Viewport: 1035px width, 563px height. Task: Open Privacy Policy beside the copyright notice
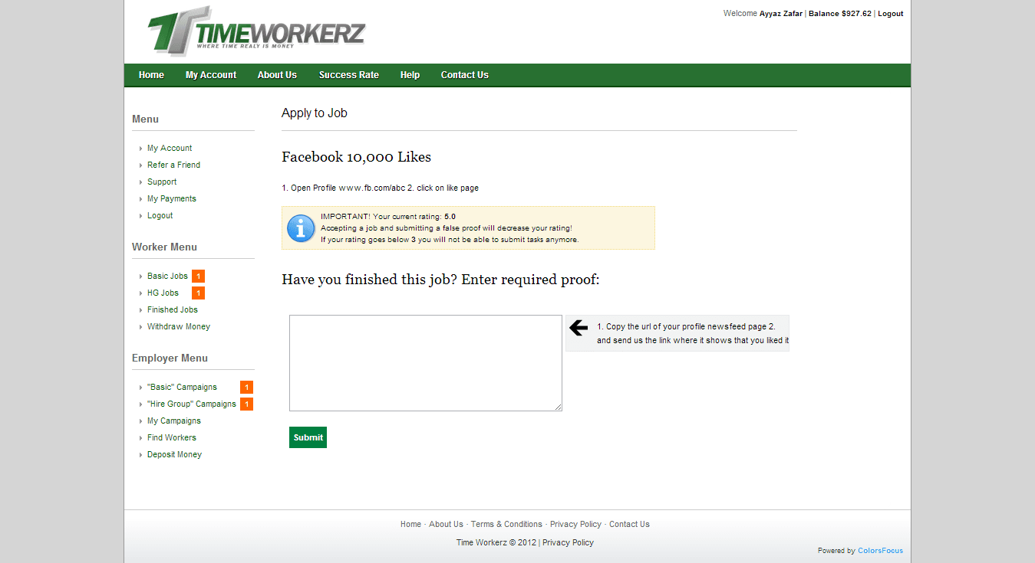(568, 543)
